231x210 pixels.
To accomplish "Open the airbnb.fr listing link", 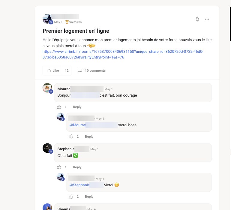I will tap(123, 54).
